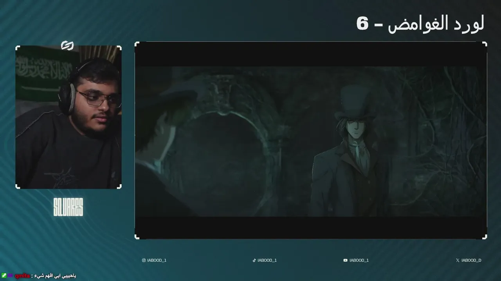Open the YouTube handle IABOOD_1 text
Screen dimensions: 501x281
click(x=359, y=260)
